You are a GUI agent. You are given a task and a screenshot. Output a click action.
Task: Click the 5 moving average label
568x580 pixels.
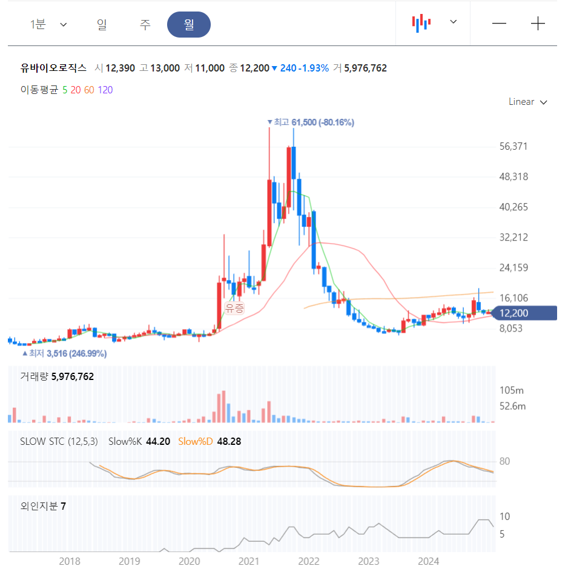pos(65,90)
